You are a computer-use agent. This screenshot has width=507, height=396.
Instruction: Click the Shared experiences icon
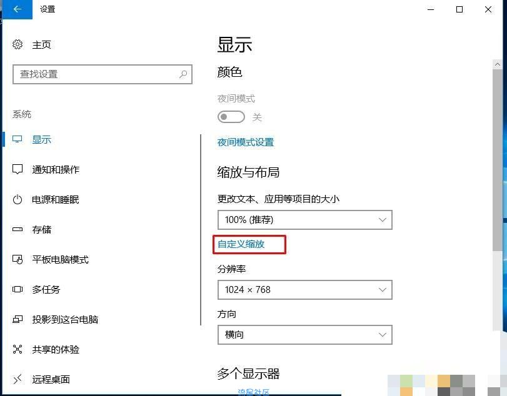pyautogui.click(x=18, y=349)
